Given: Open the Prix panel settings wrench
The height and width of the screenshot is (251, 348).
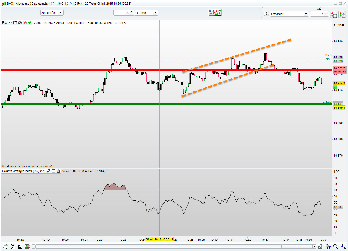Looking at the screenshot, I should click(10, 23).
